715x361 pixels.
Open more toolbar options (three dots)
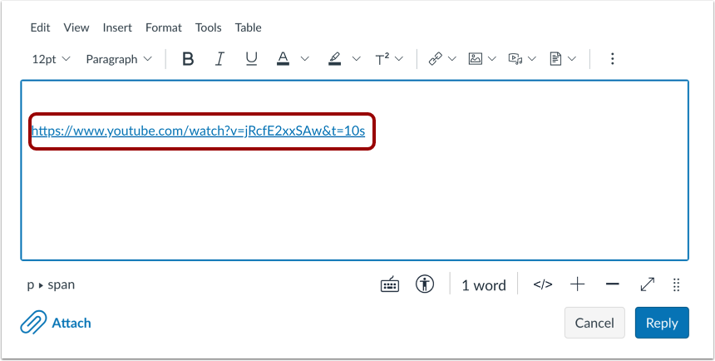click(613, 59)
